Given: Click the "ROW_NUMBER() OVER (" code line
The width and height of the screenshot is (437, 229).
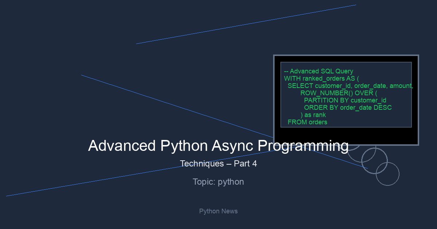Looking at the screenshot, I should (338, 93).
